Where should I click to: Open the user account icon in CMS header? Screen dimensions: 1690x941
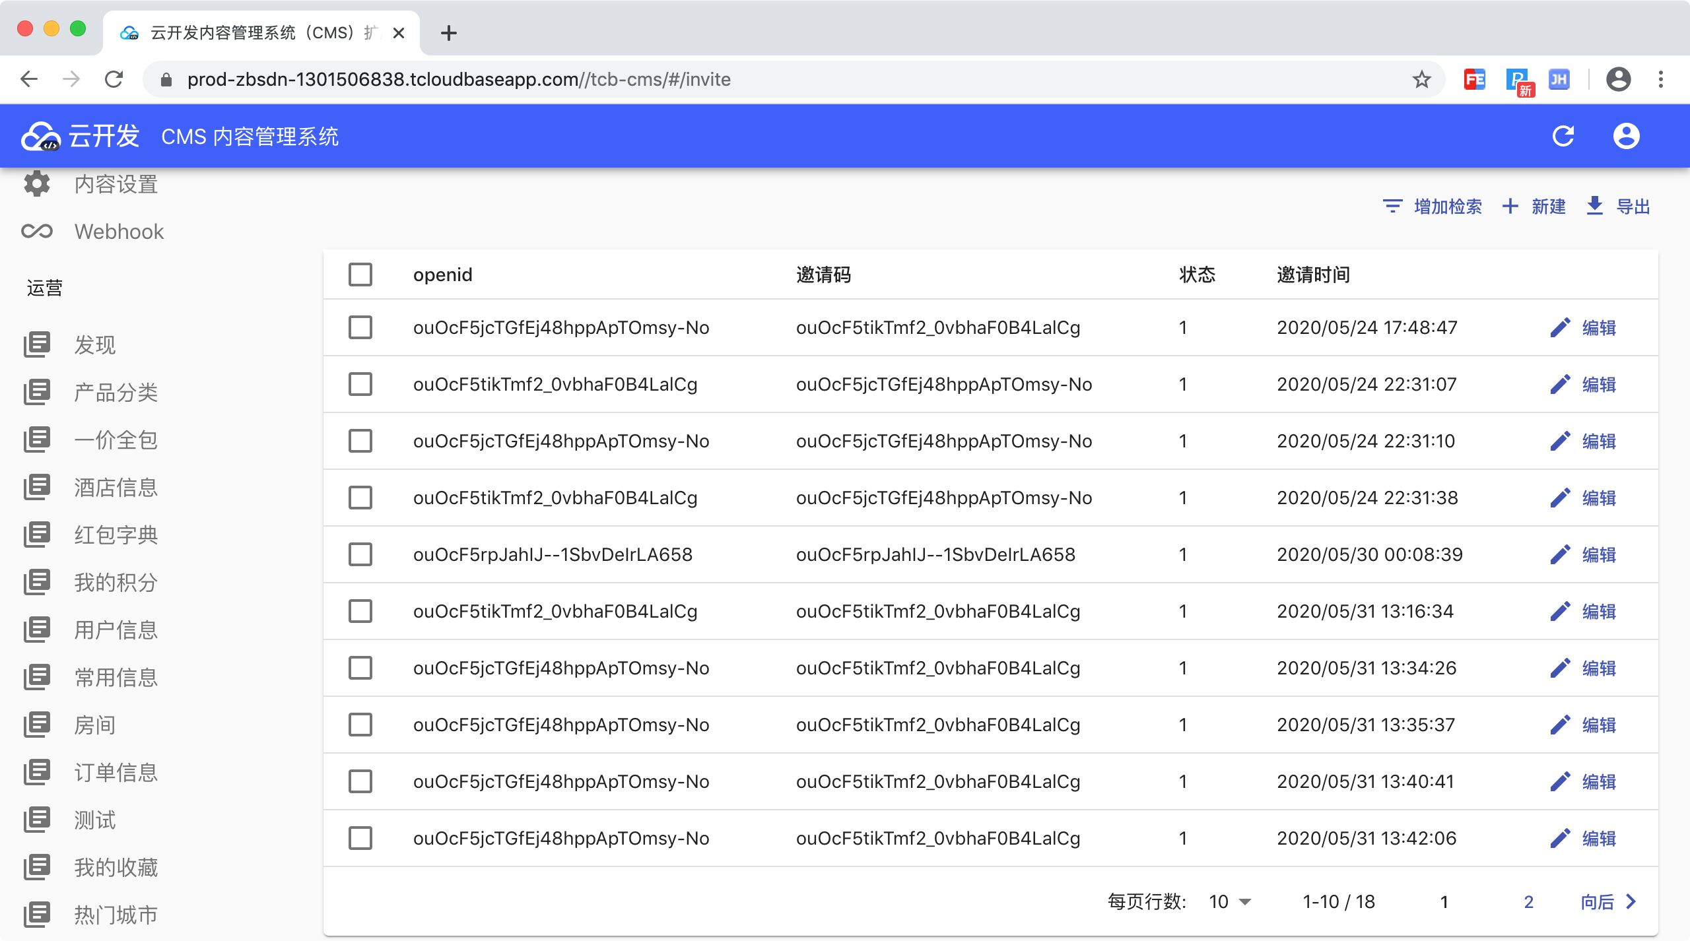coord(1626,136)
